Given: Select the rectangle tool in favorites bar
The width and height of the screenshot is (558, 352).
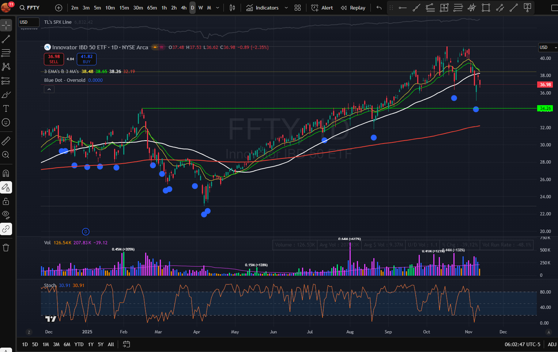Looking at the screenshot, I should point(486,8).
